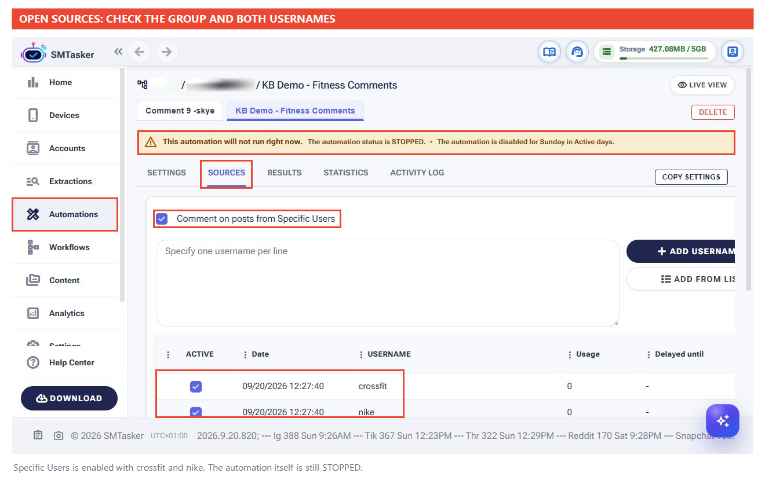This screenshot has width=765, height=484.
Task: Open column menu dots beside Usage header
Action: pyautogui.click(x=570, y=354)
